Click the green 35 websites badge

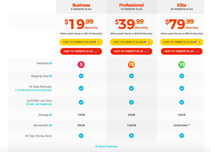182,64
